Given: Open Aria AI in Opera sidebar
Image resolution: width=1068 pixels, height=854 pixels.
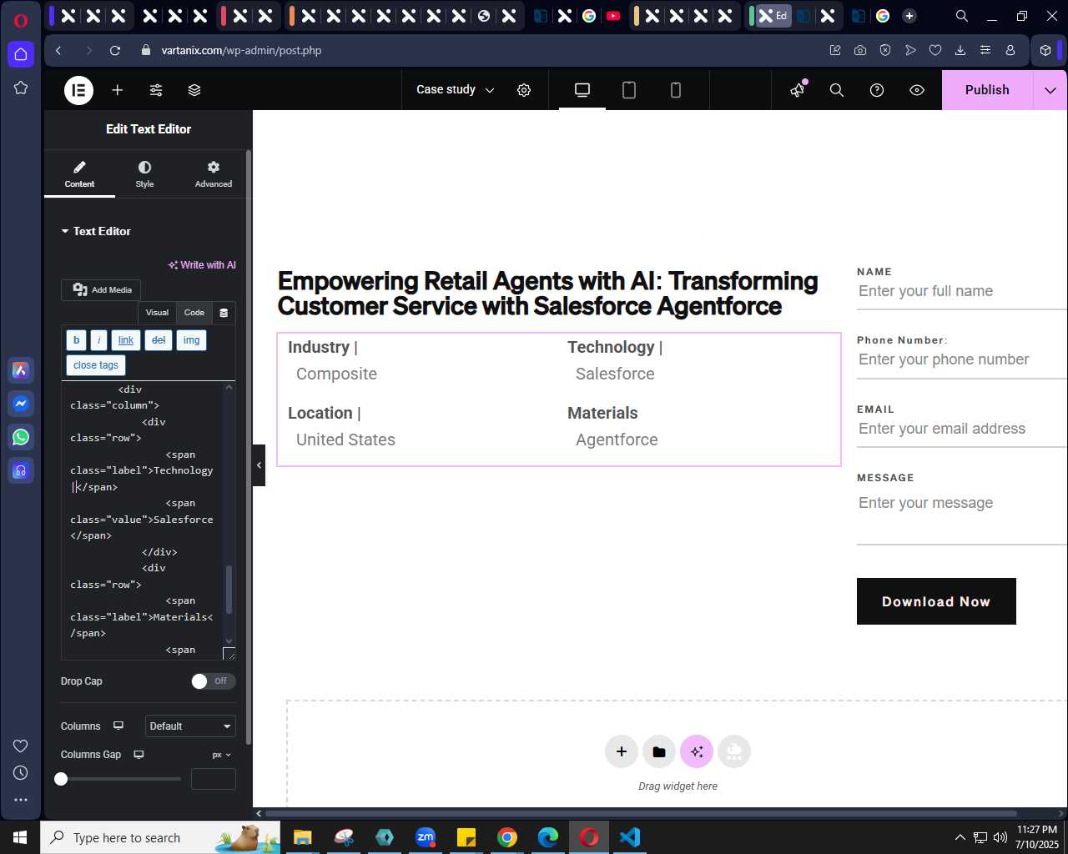Looking at the screenshot, I should tap(21, 370).
